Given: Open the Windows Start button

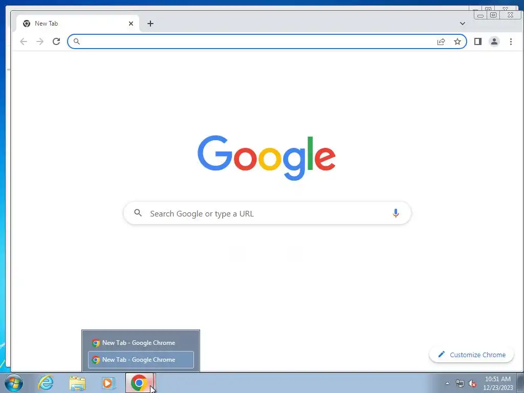Looking at the screenshot, I should (14, 383).
